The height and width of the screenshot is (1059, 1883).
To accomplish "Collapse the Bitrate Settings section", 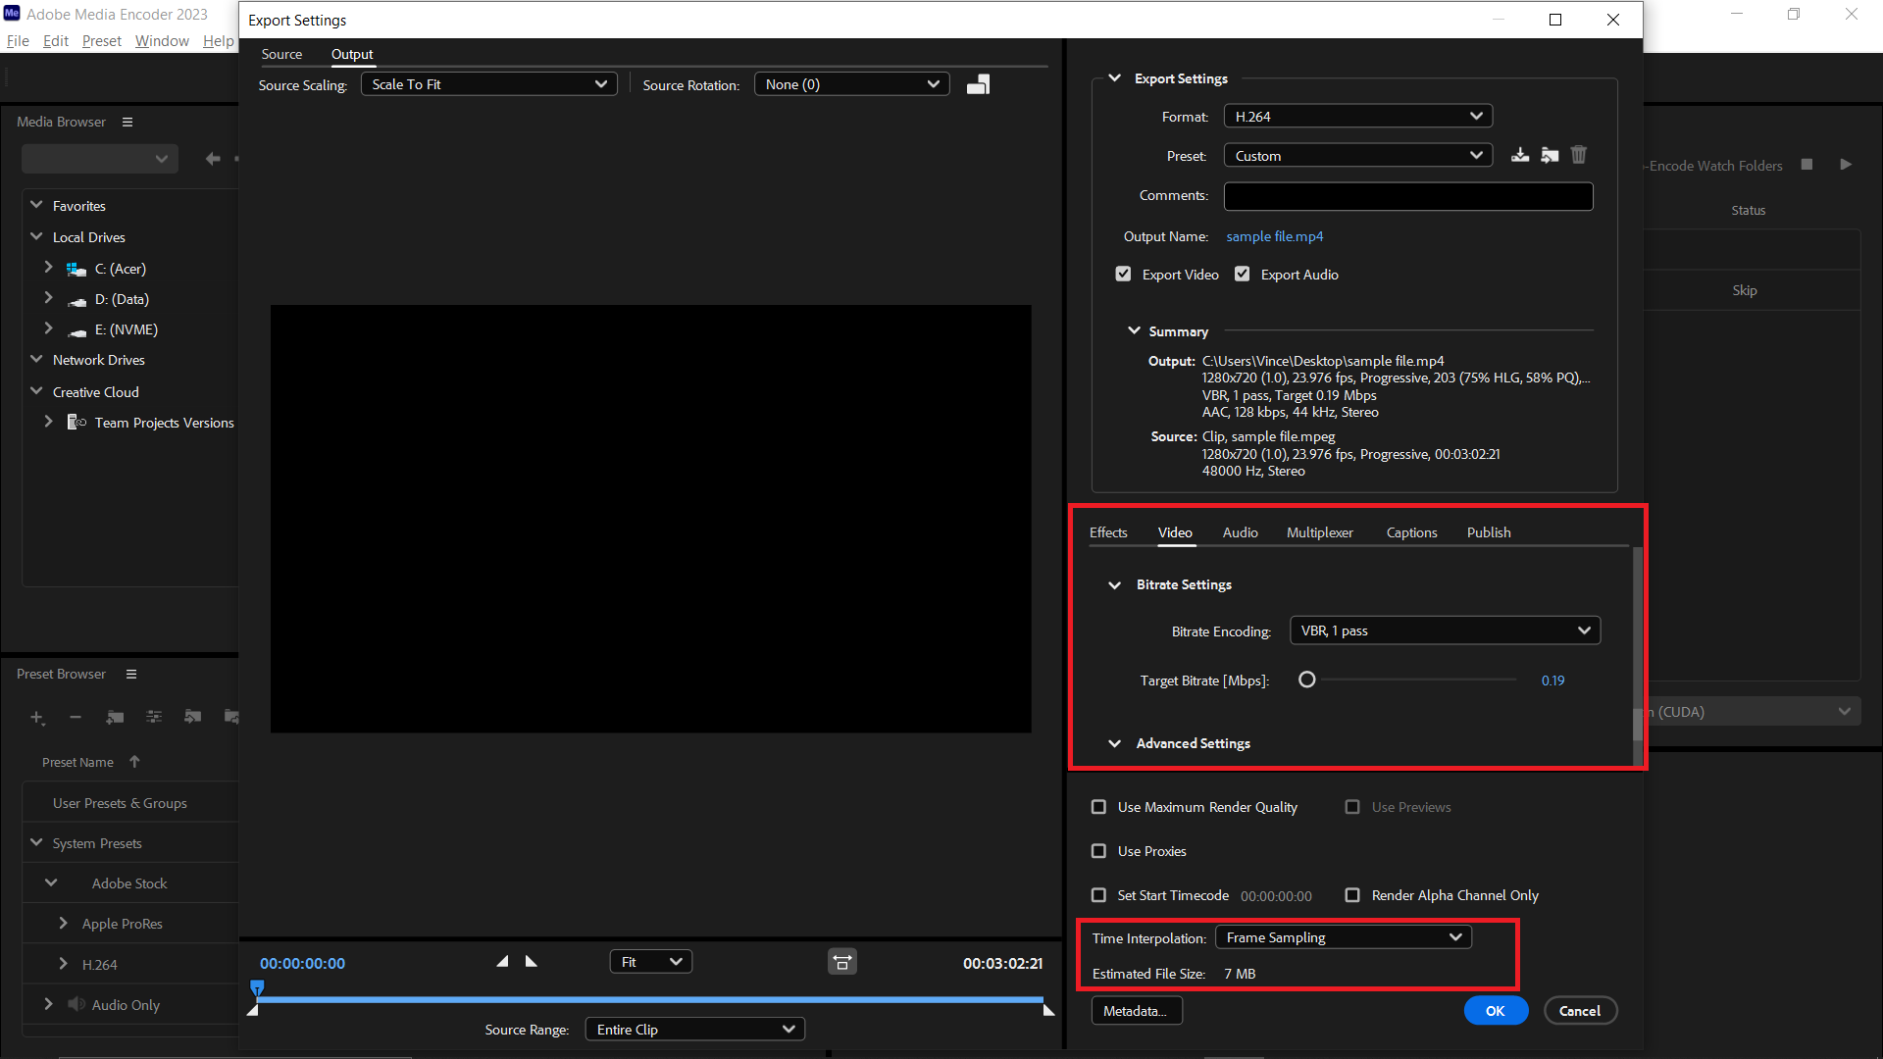I will tap(1113, 584).
